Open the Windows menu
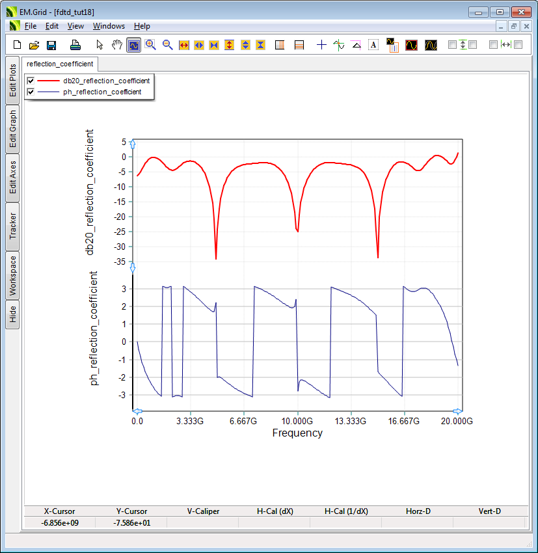This screenshot has width=538, height=553. [x=109, y=26]
